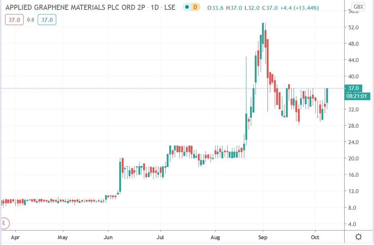374x245 pixels.
Task: Click the countdown timer 08:21:01 label
Action: (357, 96)
